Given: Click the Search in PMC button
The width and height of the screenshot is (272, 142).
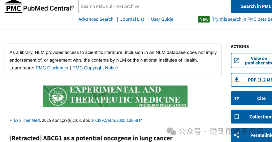Looking at the screenshot, I should pos(252,6).
